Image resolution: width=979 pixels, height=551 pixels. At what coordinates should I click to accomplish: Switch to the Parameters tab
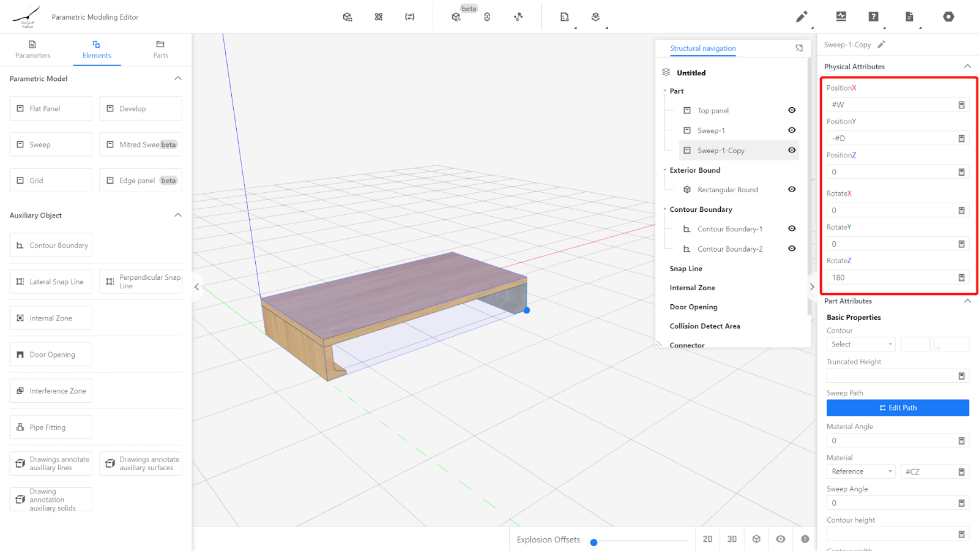pos(33,50)
